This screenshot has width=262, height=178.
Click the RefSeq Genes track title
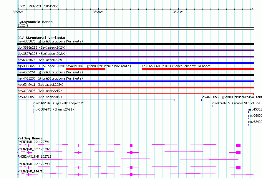30,138
